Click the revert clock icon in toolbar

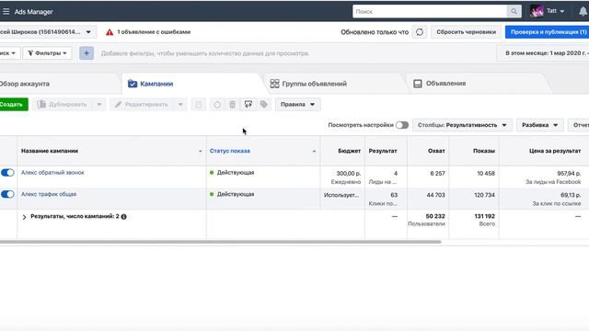(x=217, y=104)
